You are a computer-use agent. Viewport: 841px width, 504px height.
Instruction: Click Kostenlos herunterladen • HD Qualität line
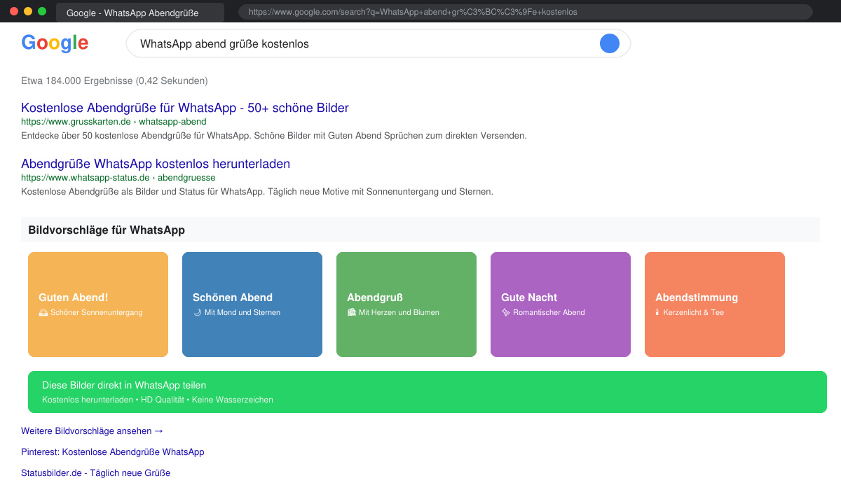(158, 400)
